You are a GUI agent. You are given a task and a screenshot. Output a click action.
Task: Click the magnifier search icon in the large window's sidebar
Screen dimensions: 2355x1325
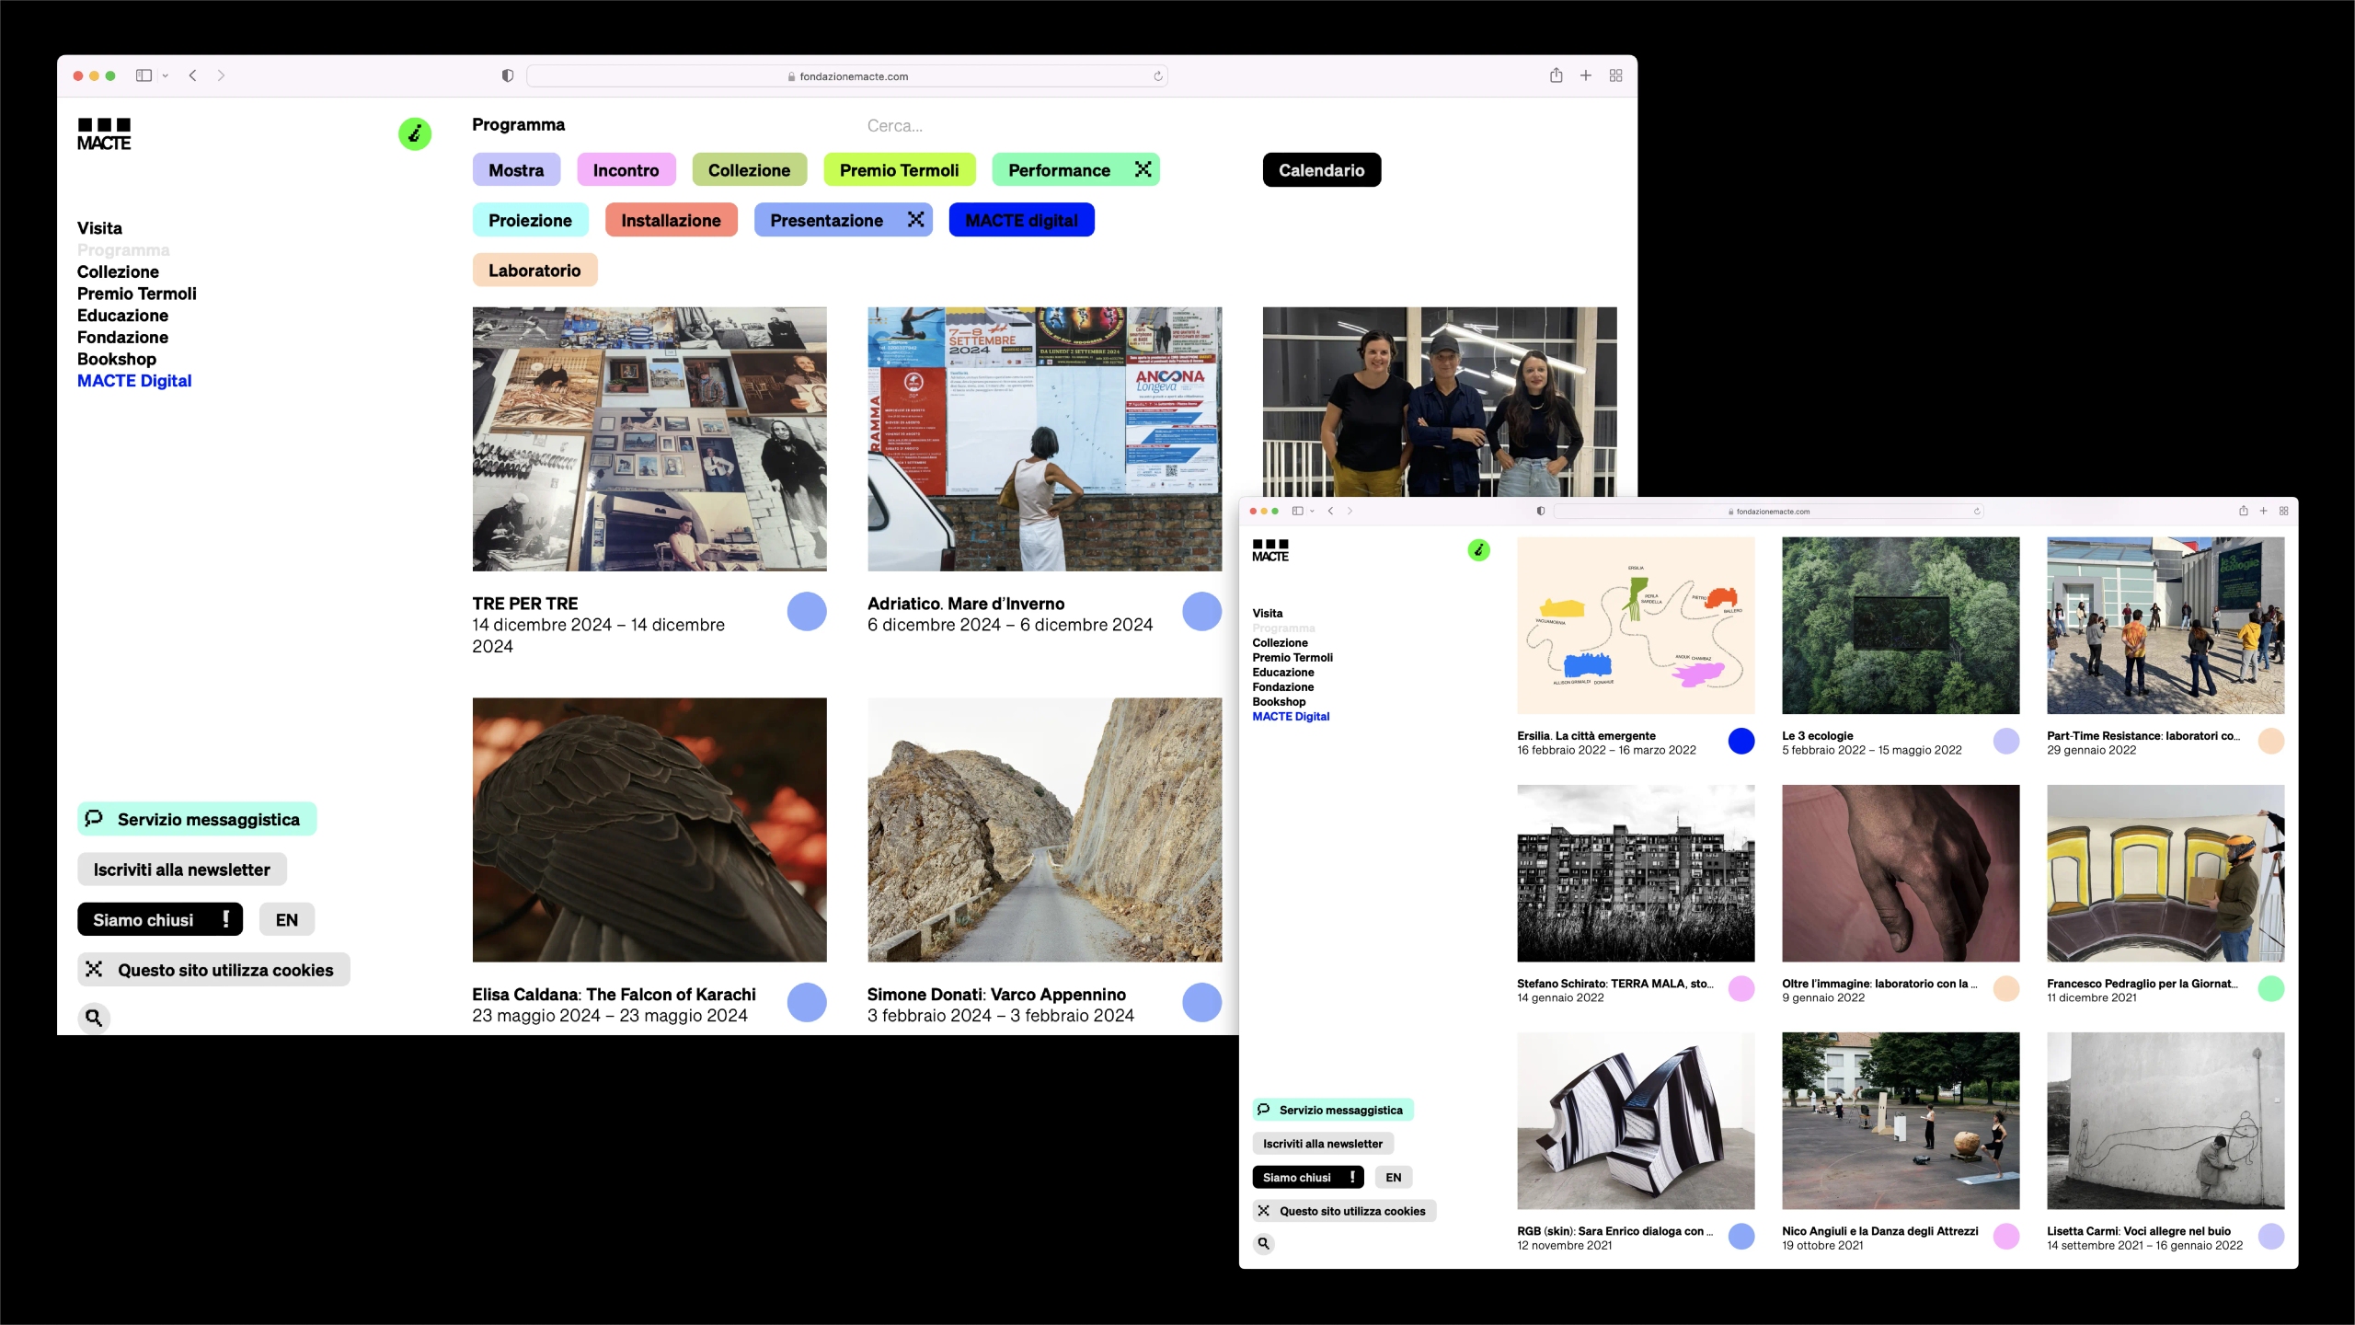tap(94, 1018)
